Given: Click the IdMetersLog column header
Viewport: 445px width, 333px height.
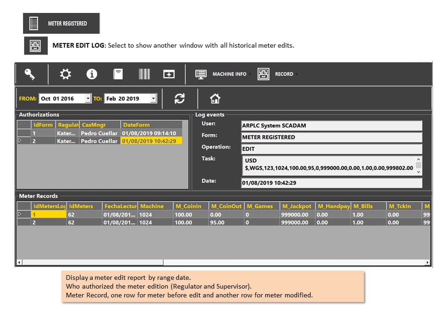Looking at the screenshot, I should [x=49, y=206].
